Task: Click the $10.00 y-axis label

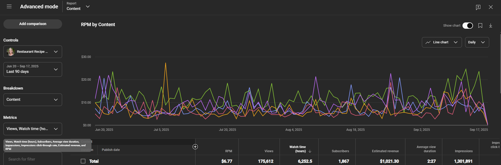Action: [86, 103]
